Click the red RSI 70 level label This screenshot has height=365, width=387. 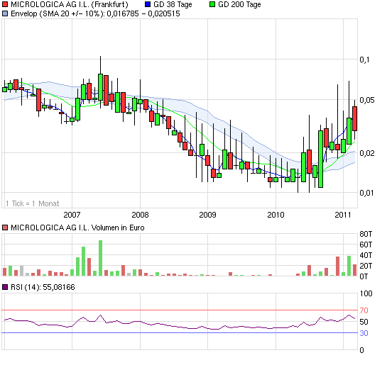pyautogui.click(x=364, y=310)
